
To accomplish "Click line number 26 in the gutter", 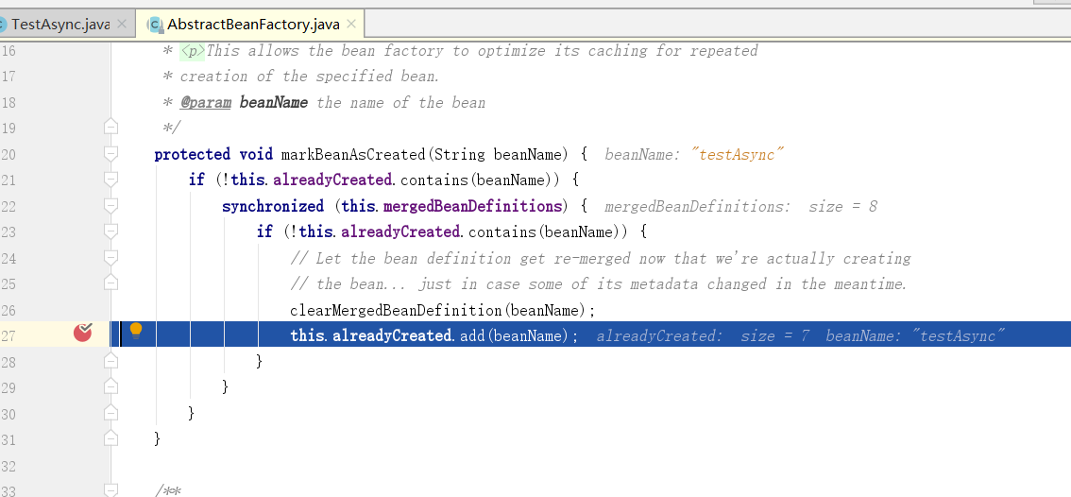I will [7, 310].
